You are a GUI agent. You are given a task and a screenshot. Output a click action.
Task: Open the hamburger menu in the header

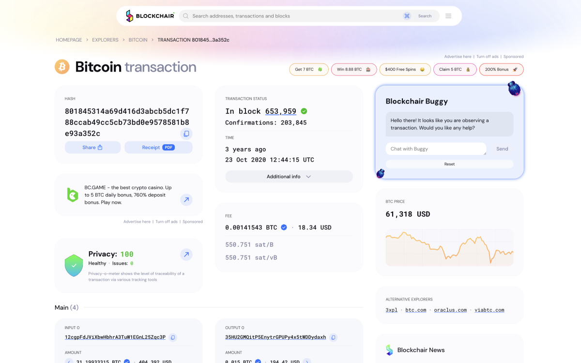[x=448, y=15]
